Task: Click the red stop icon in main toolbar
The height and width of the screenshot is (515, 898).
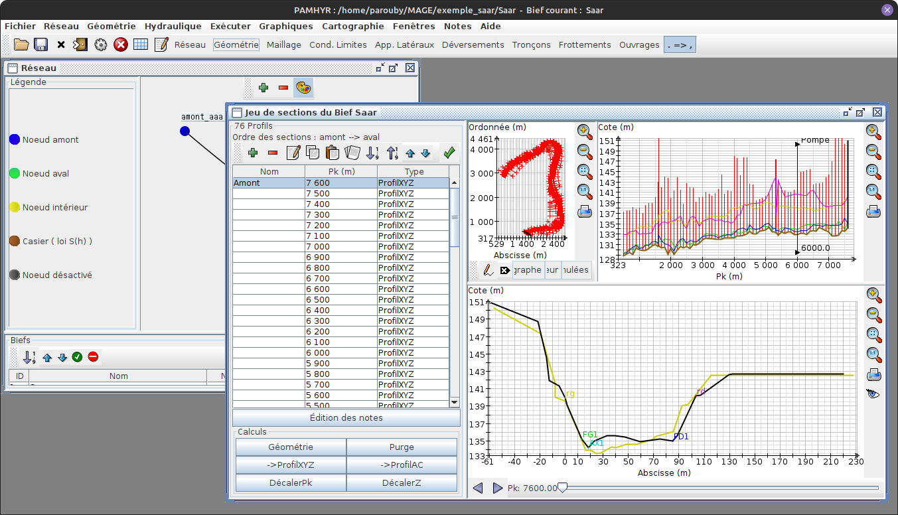Action: [120, 44]
